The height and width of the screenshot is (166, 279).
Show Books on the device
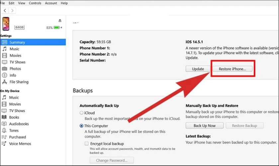pos(14,117)
